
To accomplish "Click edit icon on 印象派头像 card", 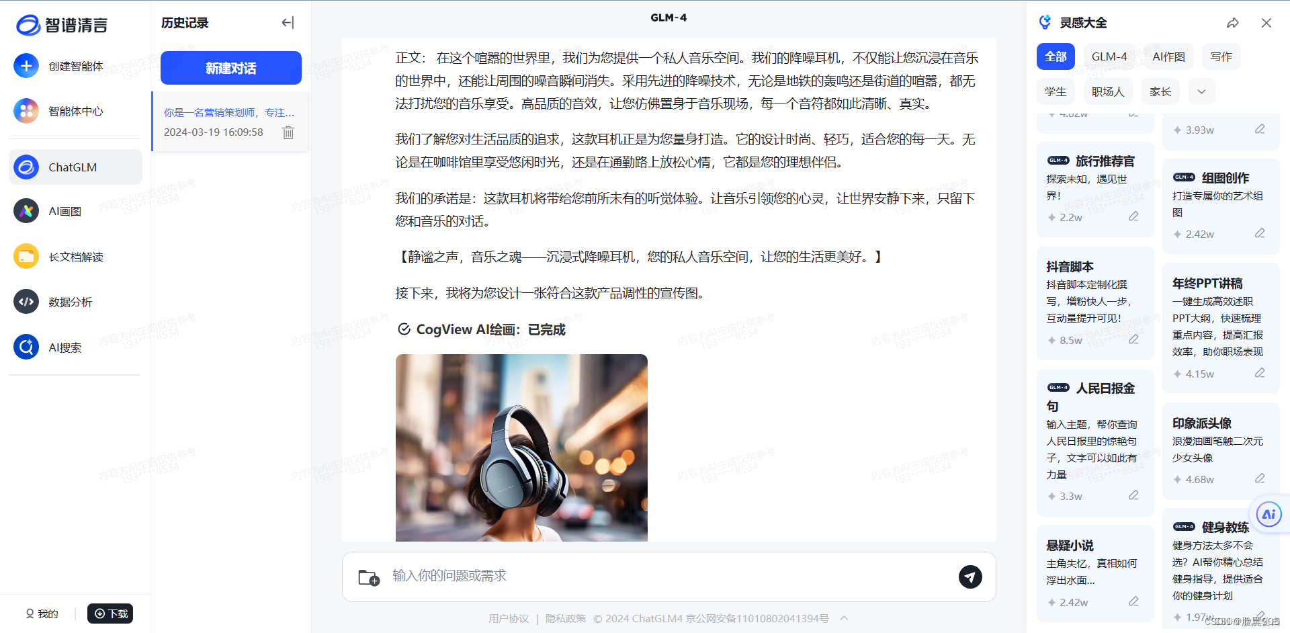I will [1260, 478].
